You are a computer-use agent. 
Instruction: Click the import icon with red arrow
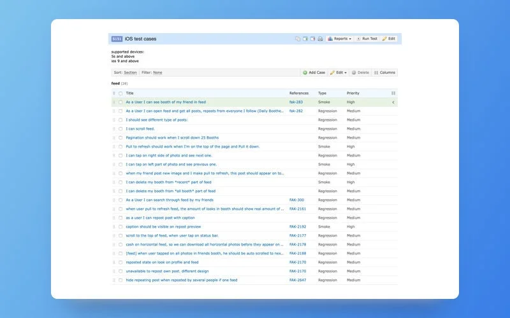pyautogui.click(x=312, y=39)
